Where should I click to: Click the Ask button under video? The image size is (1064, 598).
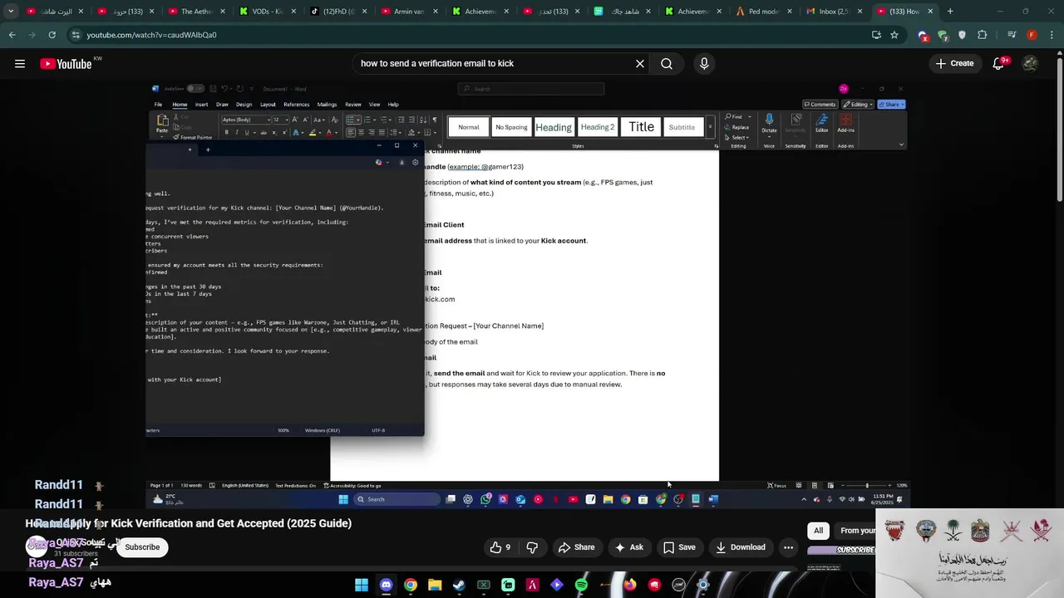click(x=628, y=547)
